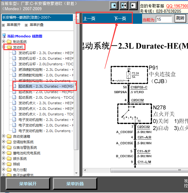Select 发动机点火 - 2.0L Duratec item
Image resolution: width=188 pixels, height=193 pixels.
pos(46,109)
